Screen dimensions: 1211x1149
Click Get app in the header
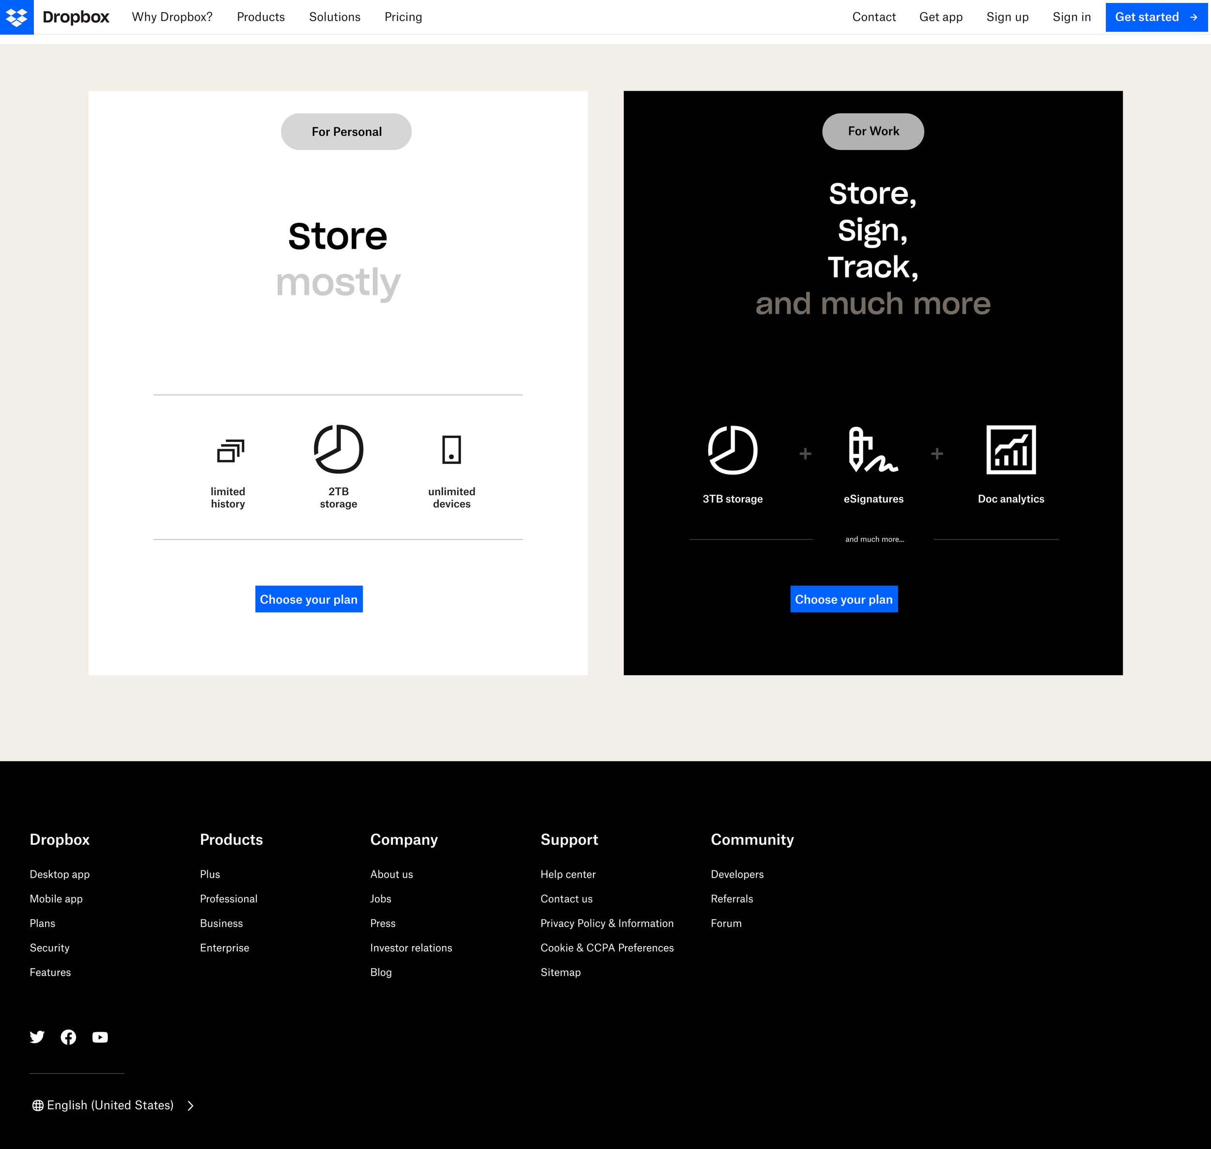click(941, 17)
